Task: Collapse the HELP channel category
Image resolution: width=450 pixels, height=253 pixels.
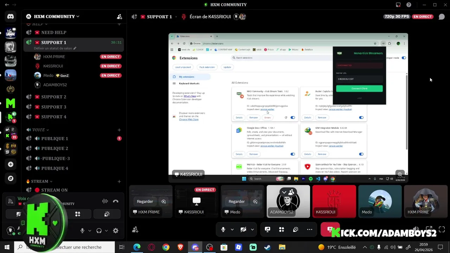Action: 38,24
